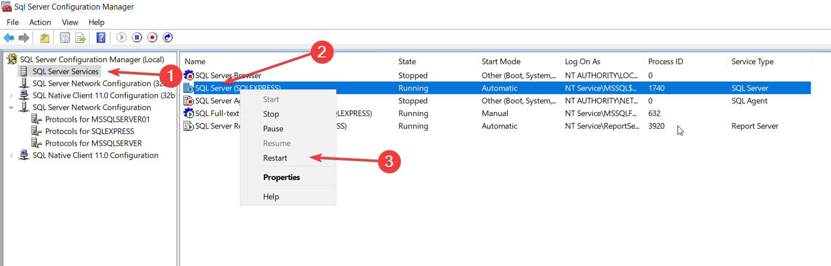Open the Action menu
The image size is (831, 266).
(40, 22)
